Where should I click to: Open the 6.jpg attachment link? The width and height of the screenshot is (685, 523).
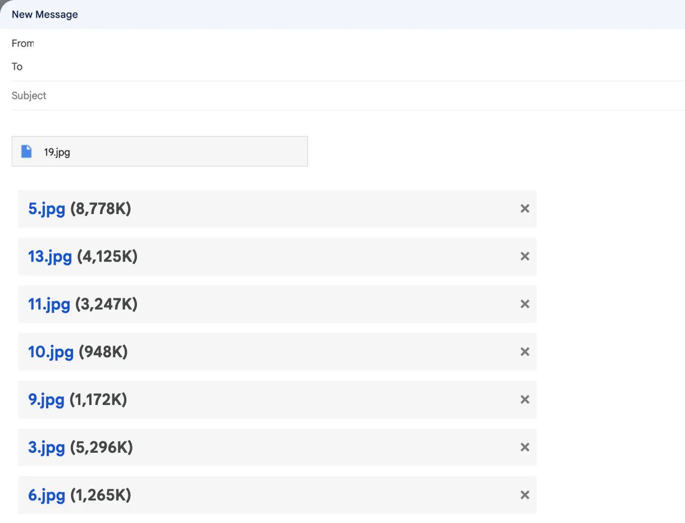coord(46,495)
